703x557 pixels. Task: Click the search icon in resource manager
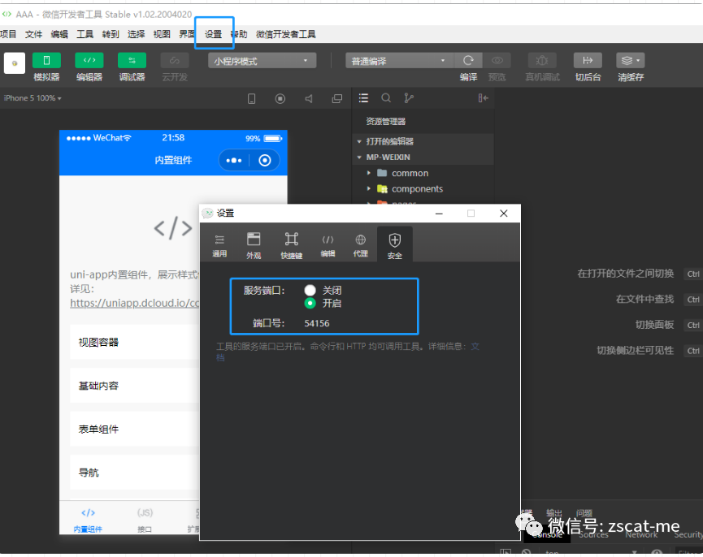(x=386, y=97)
